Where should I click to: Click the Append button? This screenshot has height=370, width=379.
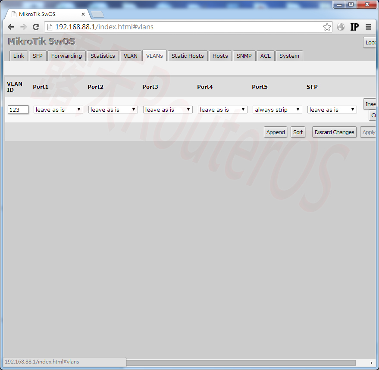click(276, 132)
